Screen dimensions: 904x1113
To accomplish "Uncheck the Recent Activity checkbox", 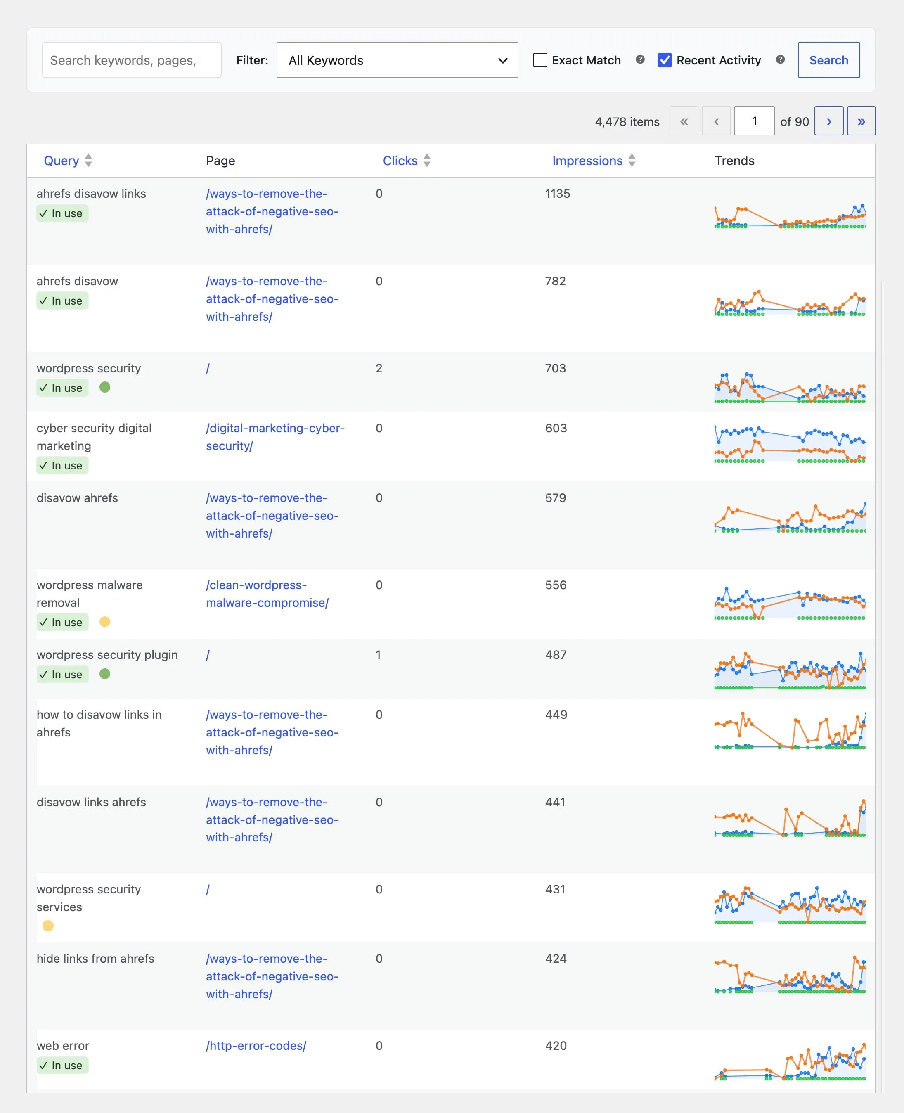I will pyautogui.click(x=665, y=60).
